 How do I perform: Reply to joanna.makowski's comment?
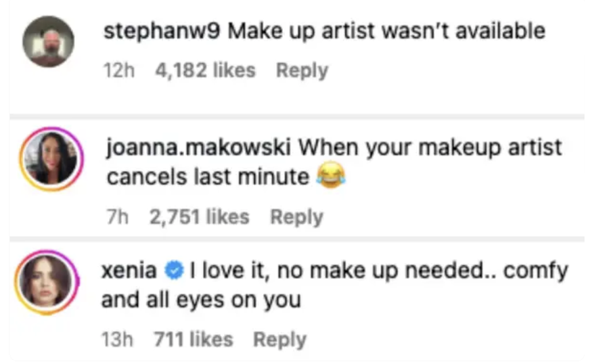point(296,217)
